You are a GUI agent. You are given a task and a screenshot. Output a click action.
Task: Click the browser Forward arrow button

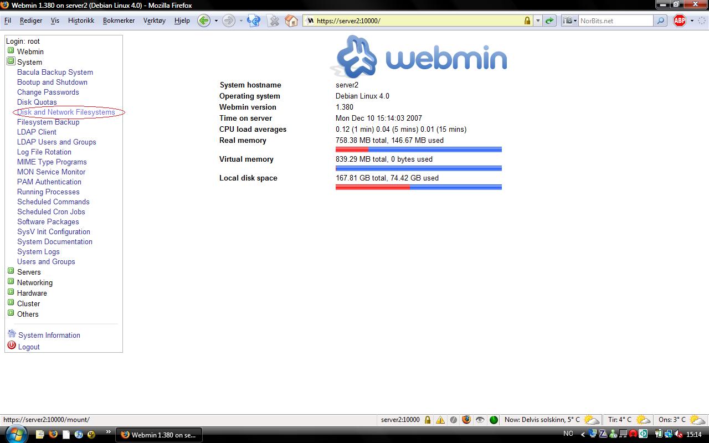(228, 20)
